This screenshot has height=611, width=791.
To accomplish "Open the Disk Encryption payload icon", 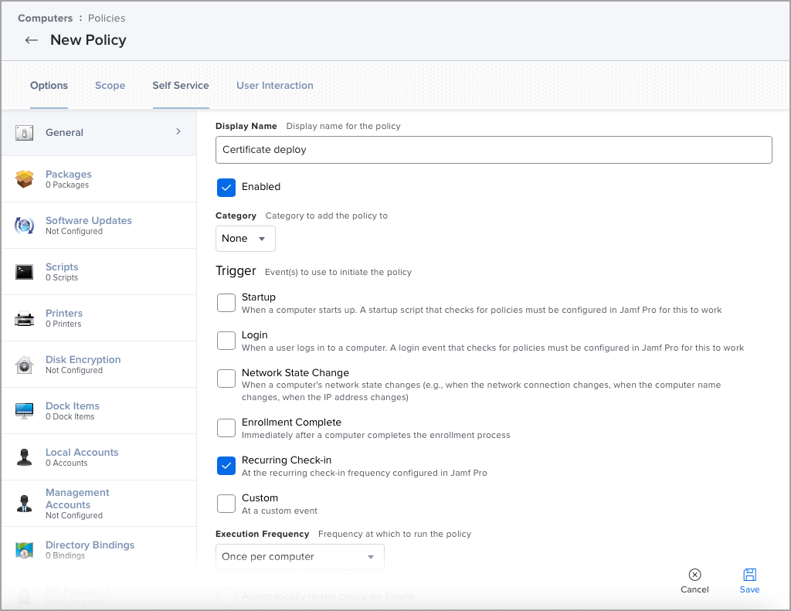I will tap(25, 364).
